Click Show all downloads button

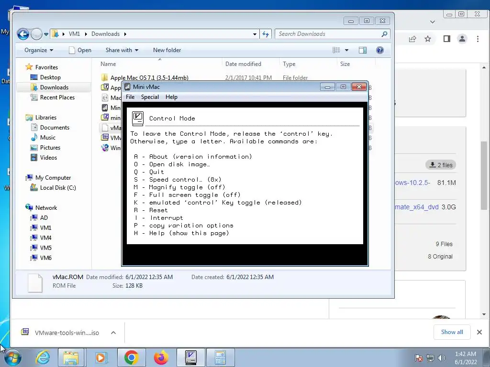tap(452, 332)
